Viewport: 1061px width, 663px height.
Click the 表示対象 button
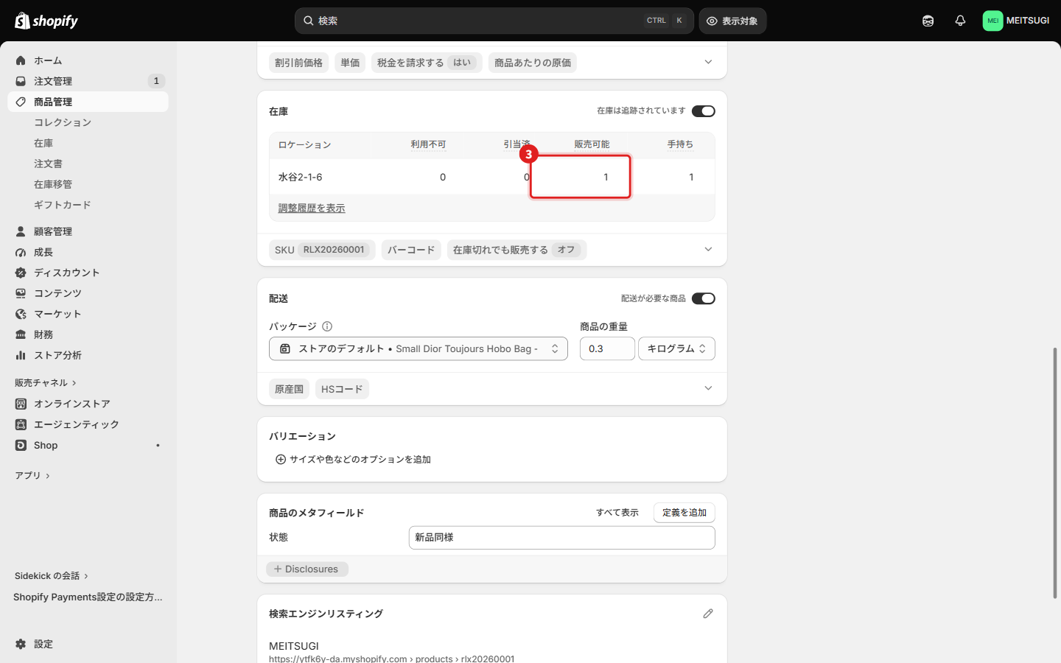point(732,21)
